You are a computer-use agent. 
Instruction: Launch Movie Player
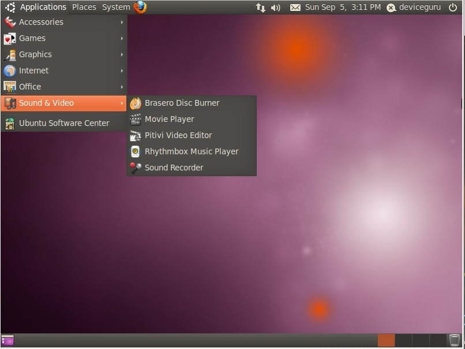click(192, 119)
